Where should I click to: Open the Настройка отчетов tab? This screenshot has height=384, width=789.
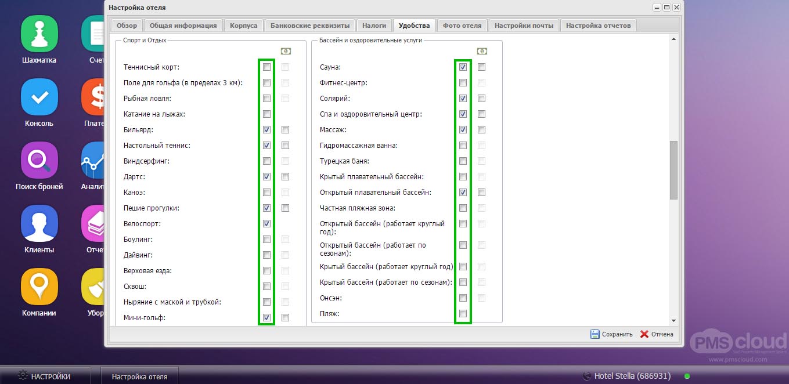pos(599,26)
